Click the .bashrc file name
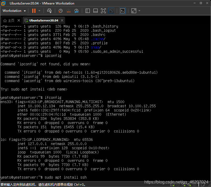The image size is (211, 187). [x=98, y=35]
